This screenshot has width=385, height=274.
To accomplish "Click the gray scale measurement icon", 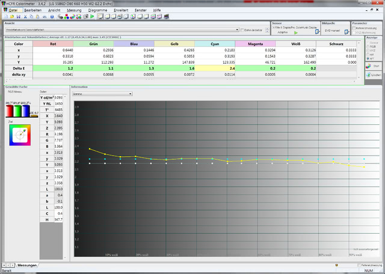I will pyautogui.click(x=60, y=17).
